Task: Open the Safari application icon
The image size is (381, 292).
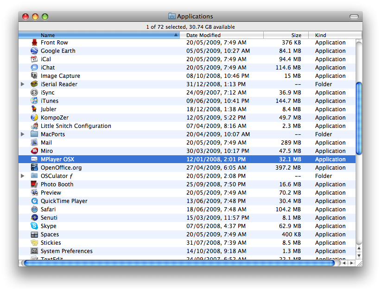Action: pos(34,209)
